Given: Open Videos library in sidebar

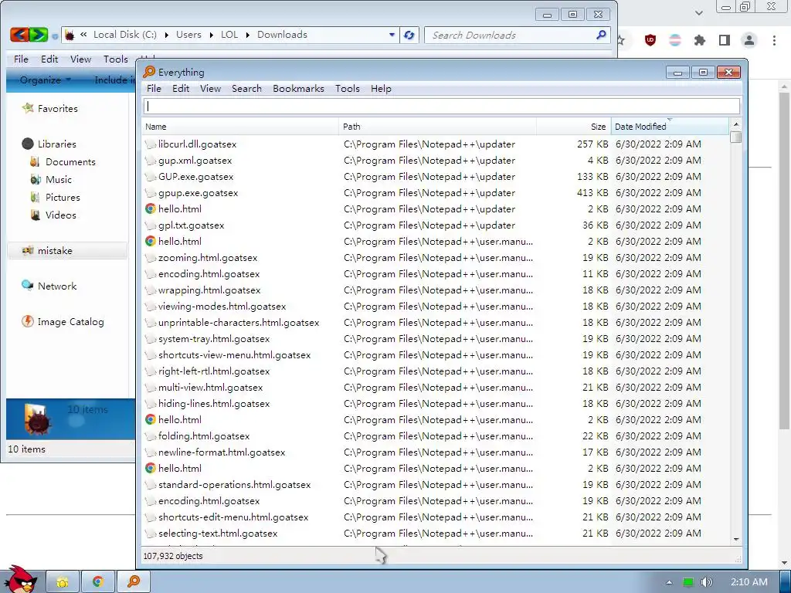Looking at the screenshot, I should (x=53, y=215).
